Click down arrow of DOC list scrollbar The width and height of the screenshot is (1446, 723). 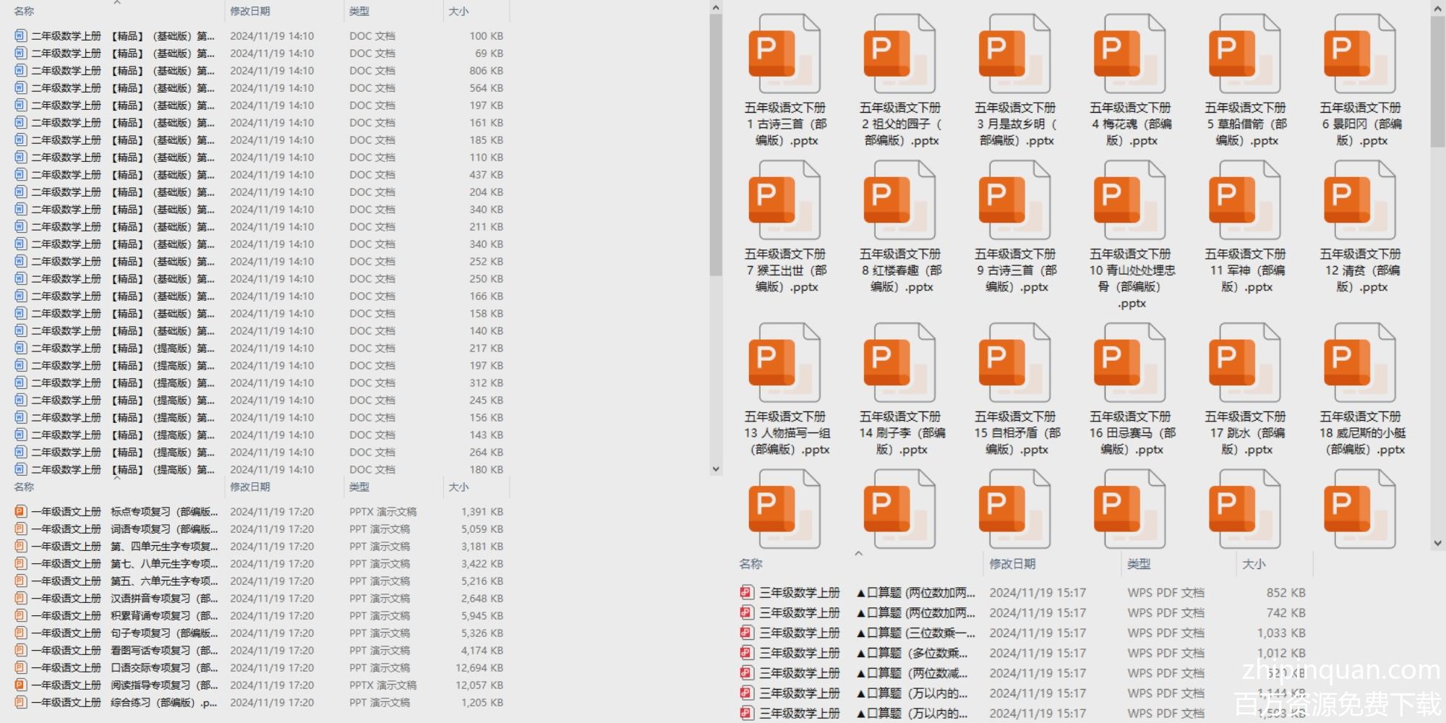coord(715,469)
